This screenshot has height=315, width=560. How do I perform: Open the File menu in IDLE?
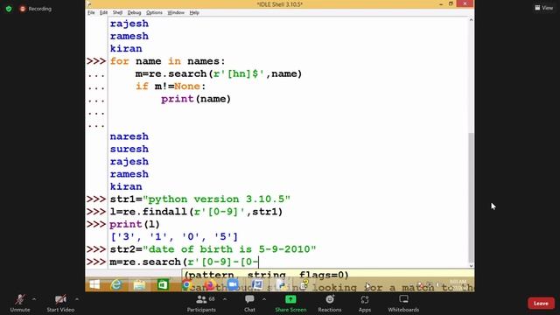pos(91,12)
